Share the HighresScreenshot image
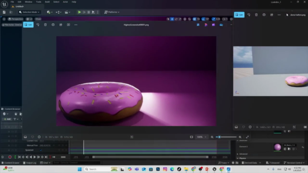This screenshot has width=308, height=173. tap(61, 25)
